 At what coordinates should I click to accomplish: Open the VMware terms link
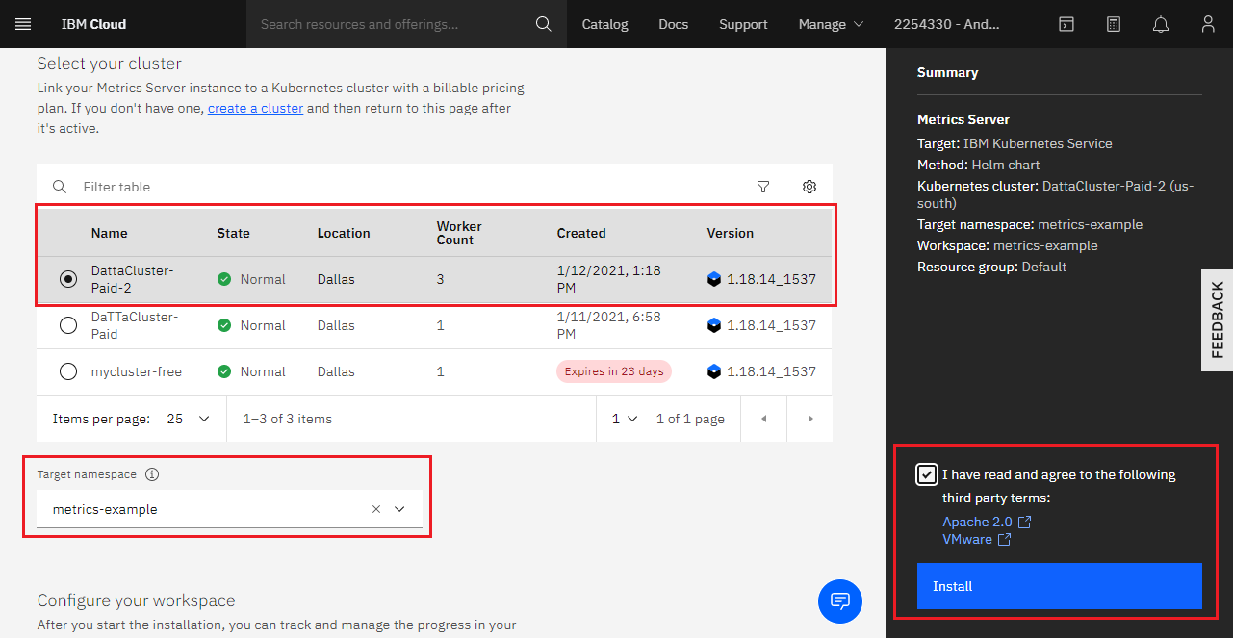pyautogui.click(x=967, y=539)
